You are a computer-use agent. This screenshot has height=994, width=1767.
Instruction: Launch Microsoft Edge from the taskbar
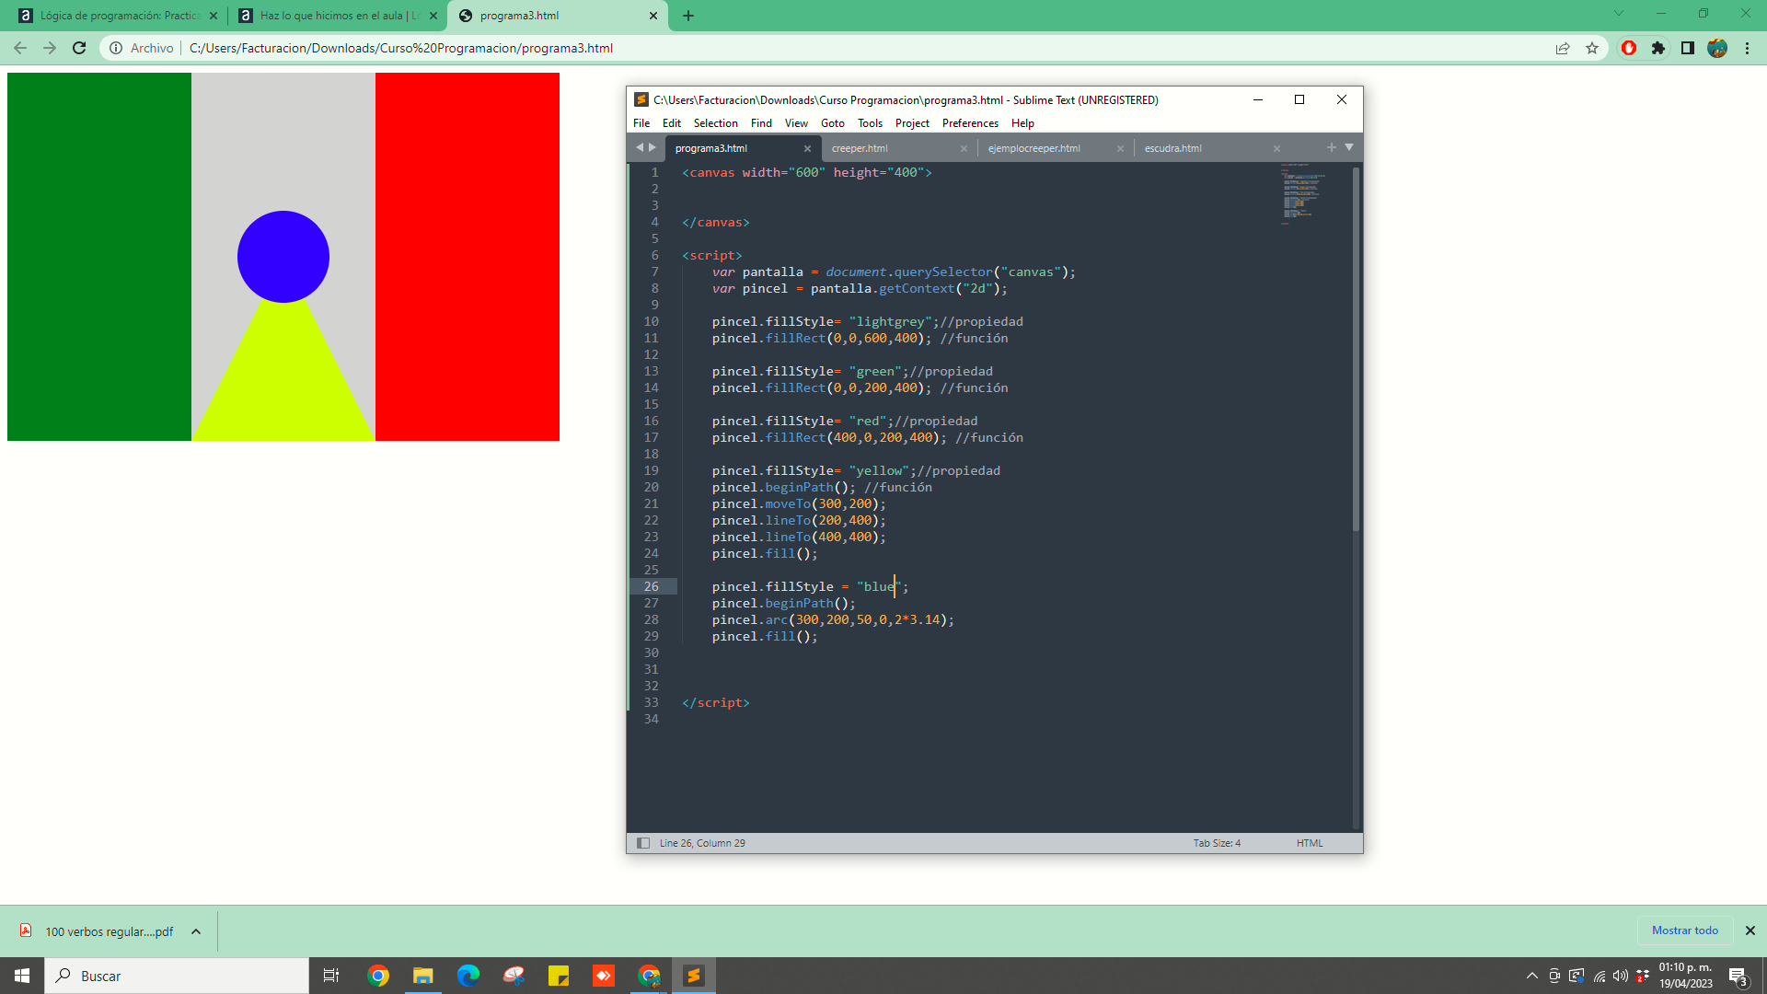tap(468, 976)
